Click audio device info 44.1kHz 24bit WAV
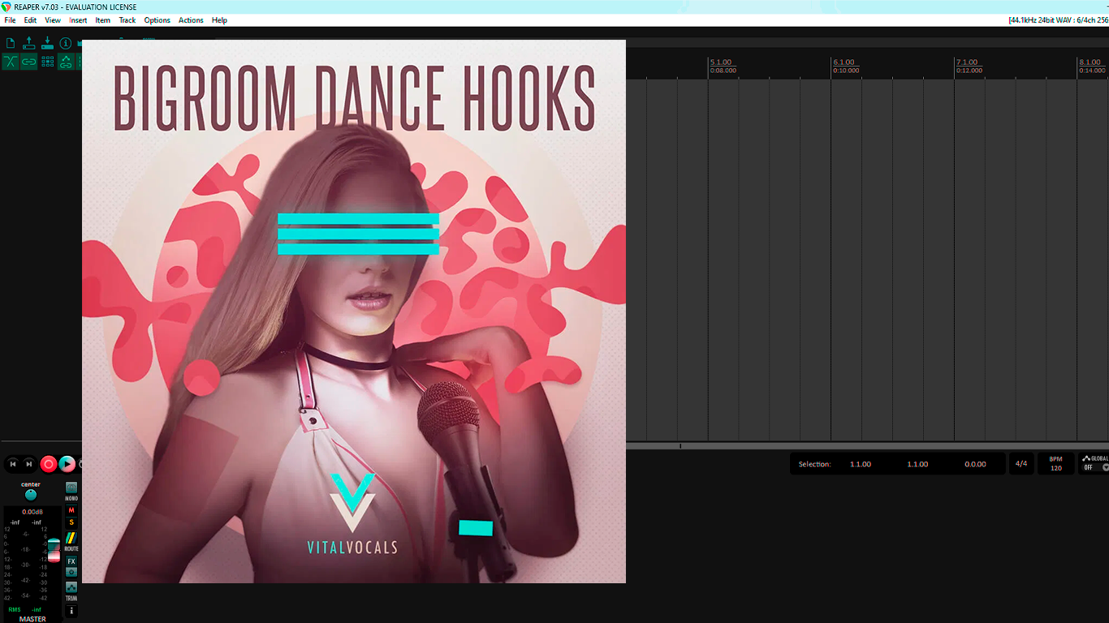This screenshot has height=623, width=1109. 1058,20
